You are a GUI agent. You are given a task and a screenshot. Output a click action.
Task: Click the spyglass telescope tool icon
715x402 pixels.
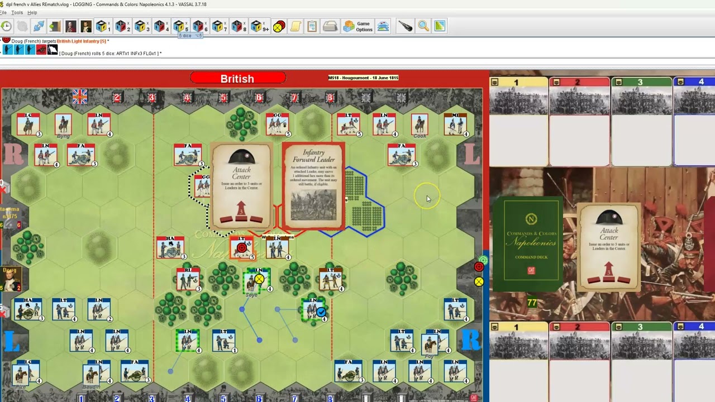405,26
